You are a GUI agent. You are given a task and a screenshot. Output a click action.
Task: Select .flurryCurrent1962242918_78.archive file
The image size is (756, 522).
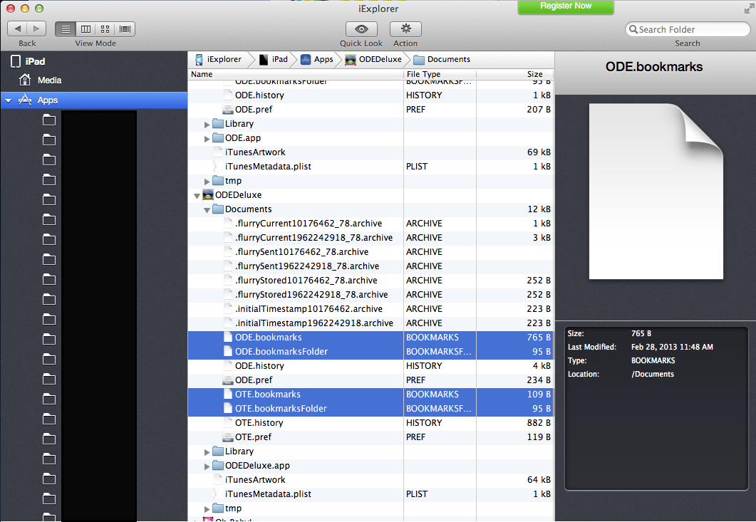(371, 238)
